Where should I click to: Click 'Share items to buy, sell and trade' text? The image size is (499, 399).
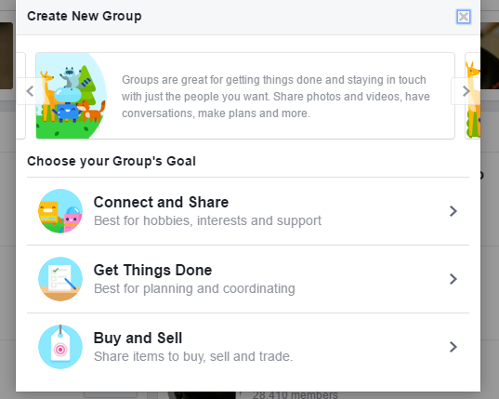click(193, 356)
